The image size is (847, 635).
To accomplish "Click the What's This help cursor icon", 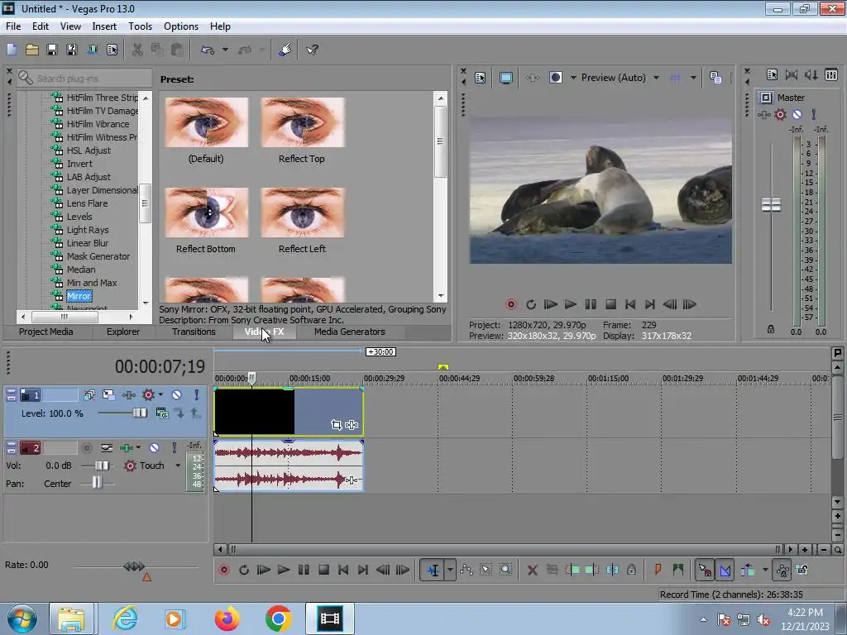I will 312,50.
